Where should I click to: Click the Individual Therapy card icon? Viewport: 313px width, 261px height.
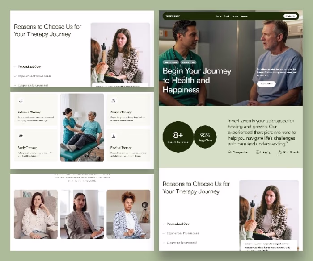pos(21,100)
